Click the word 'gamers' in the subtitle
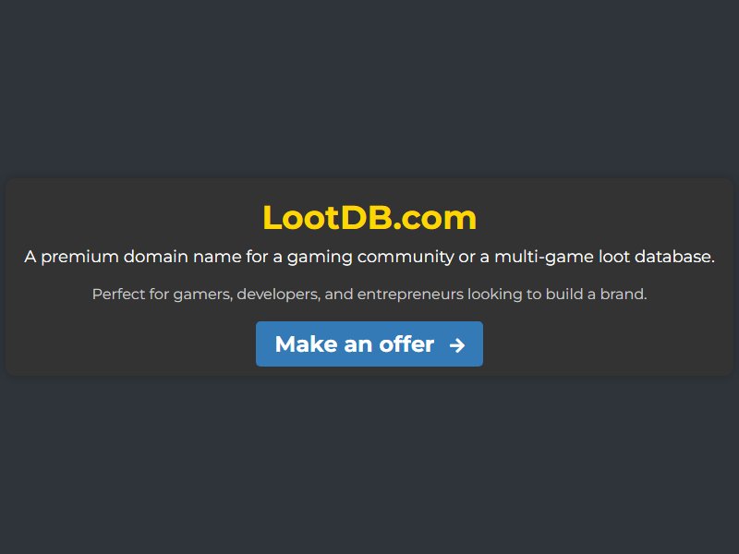Image resolution: width=739 pixels, height=554 pixels. [x=203, y=295]
